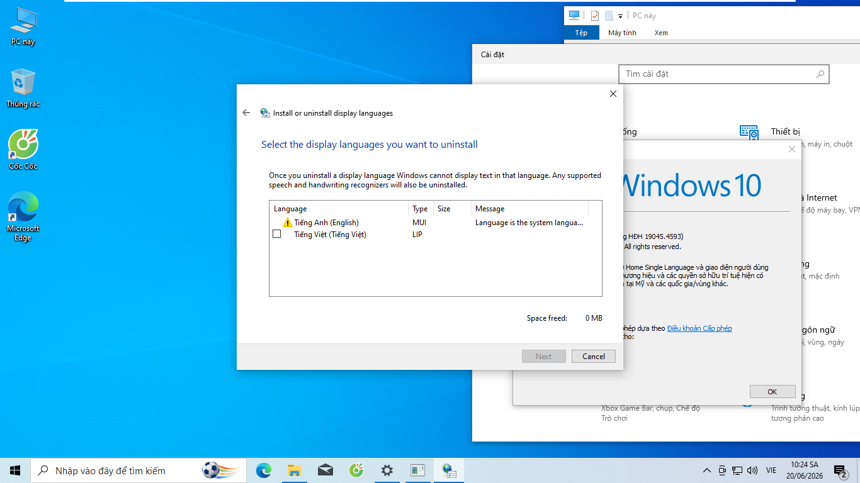Image resolution: width=860 pixels, height=483 pixels.
Task: Open Thiết bị settings via its keyboard icon
Action: [749, 133]
